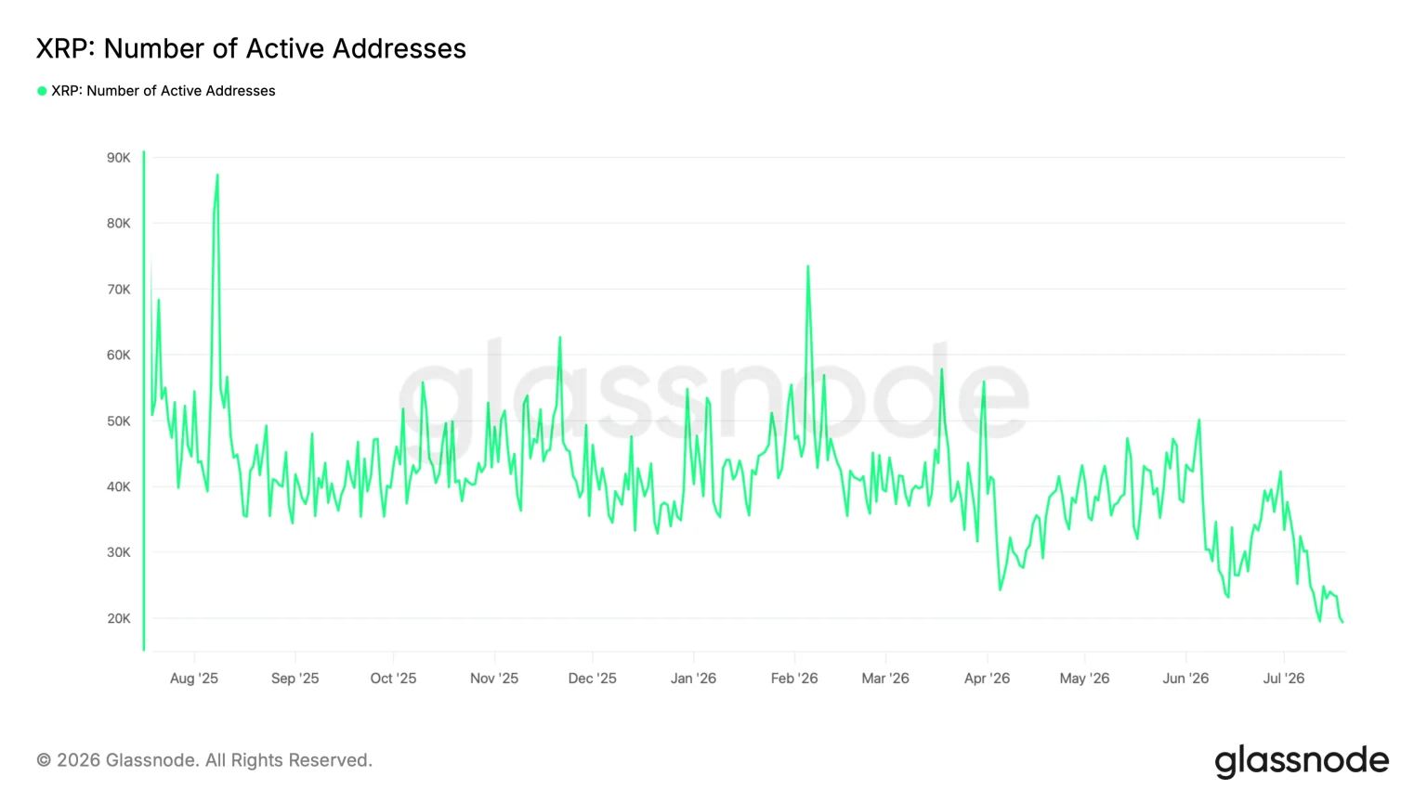This screenshot has width=1427, height=802.
Task: Click the Dec '25 x-axis label
Action: point(593,679)
